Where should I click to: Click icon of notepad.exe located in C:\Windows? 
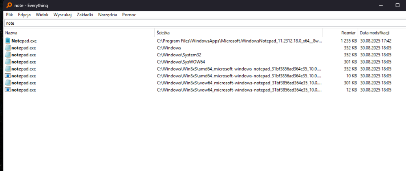[x=8, y=48]
